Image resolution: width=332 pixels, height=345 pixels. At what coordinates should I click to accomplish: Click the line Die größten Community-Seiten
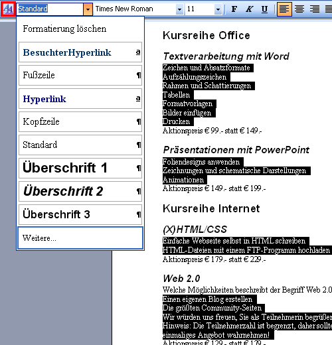tap(212, 308)
